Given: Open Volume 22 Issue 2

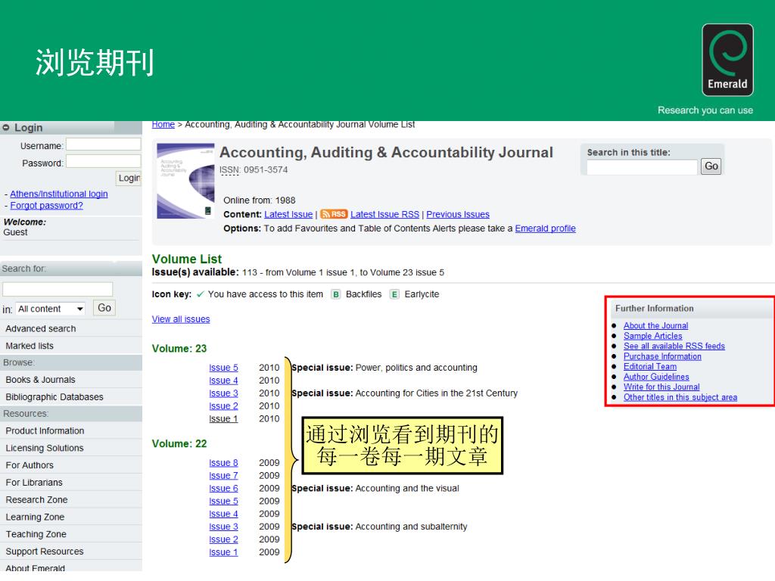Looking at the screenshot, I should click(223, 539).
